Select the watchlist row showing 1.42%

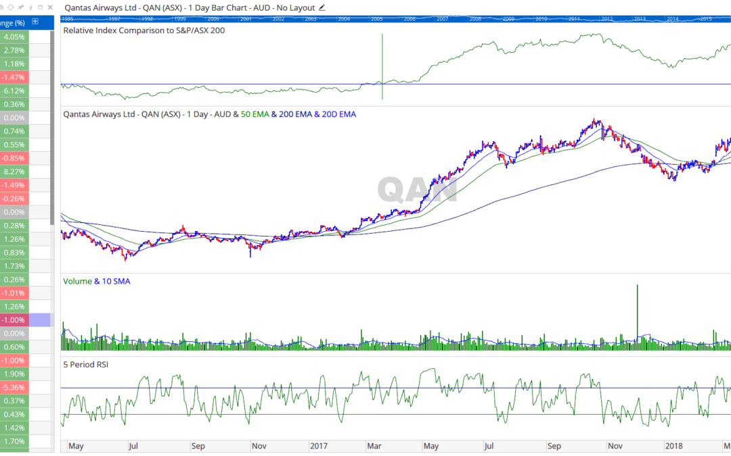coord(25,428)
